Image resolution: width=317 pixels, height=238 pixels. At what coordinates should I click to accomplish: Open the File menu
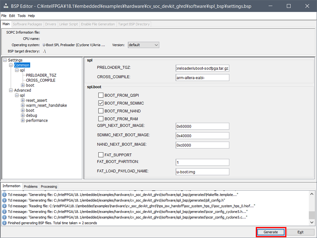click(4, 16)
